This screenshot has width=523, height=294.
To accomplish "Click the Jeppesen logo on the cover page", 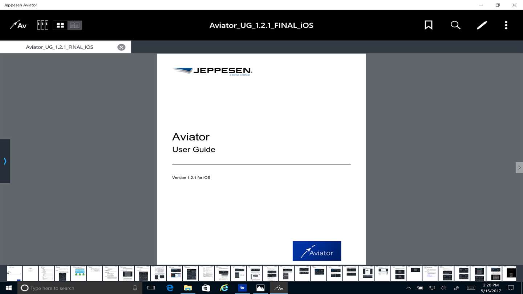I will coord(212,71).
